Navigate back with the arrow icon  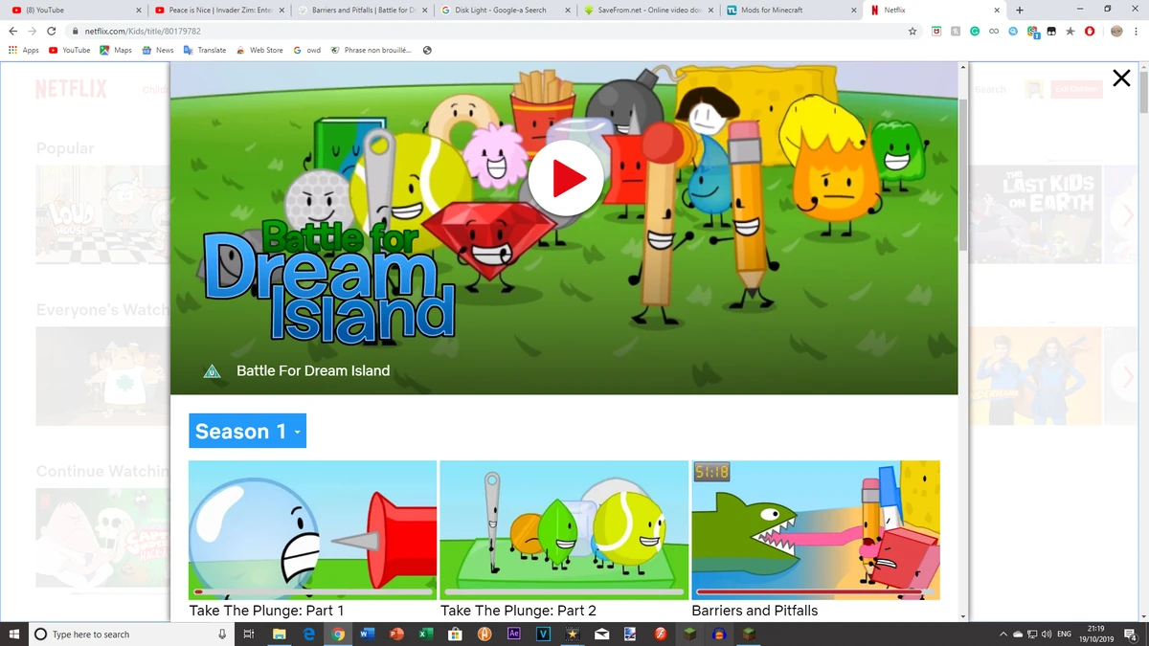(x=12, y=31)
